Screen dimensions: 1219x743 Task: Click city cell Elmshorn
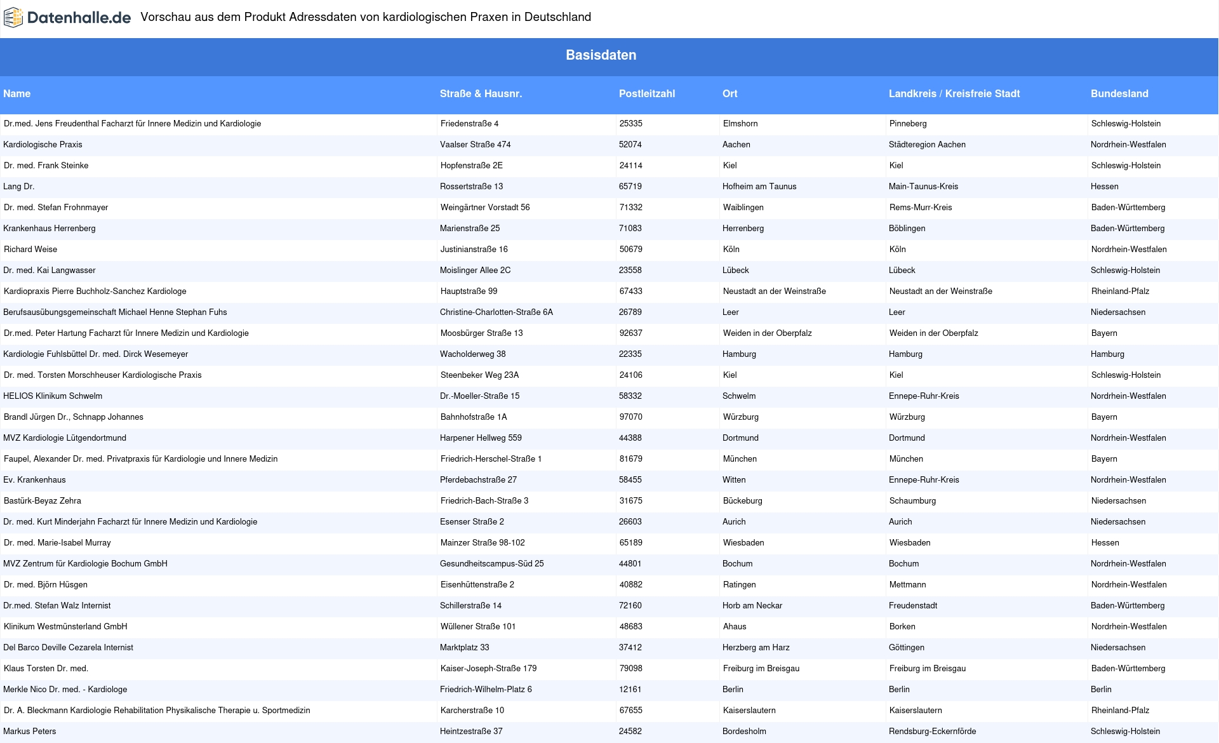pos(740,124)
